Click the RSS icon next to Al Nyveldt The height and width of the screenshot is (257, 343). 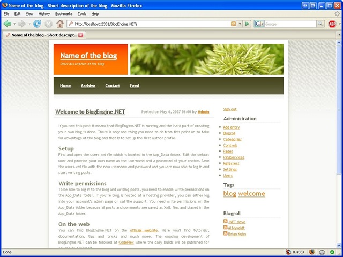225,228
